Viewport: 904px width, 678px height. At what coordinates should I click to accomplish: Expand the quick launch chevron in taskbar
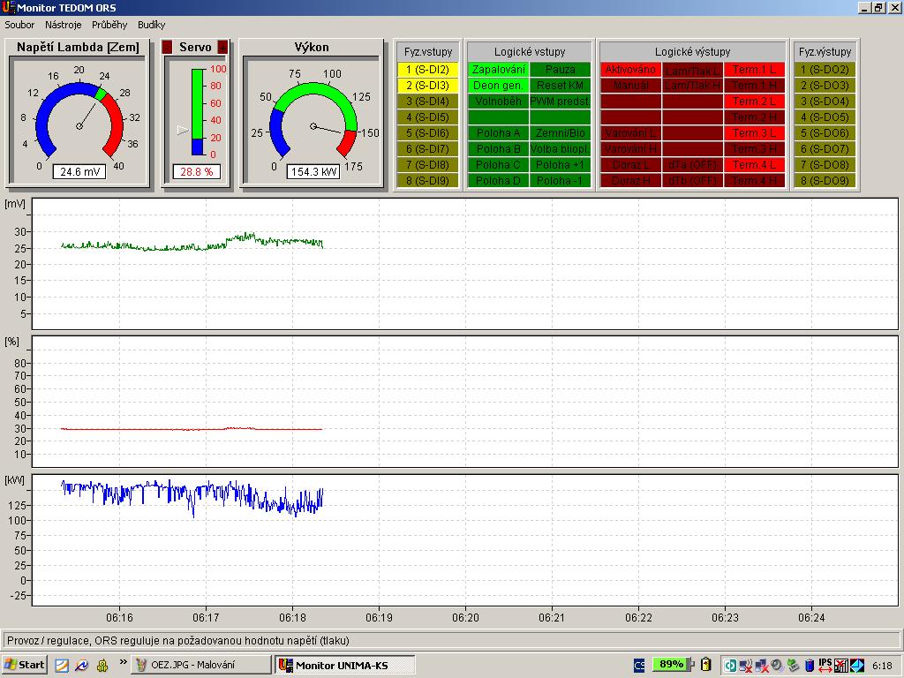[x=123, y=662]
